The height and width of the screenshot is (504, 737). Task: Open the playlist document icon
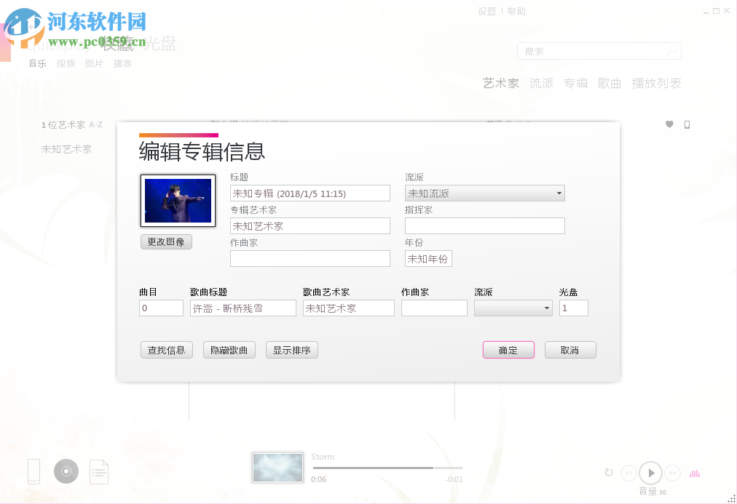pos(99,471)
